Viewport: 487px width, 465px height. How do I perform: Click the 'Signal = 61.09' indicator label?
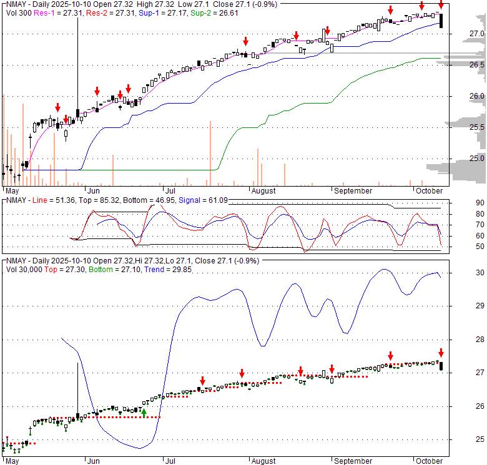[x=202, y=200]
